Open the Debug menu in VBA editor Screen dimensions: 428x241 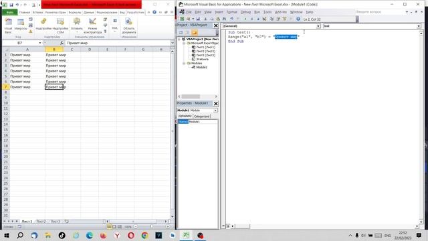pos(245,12)
